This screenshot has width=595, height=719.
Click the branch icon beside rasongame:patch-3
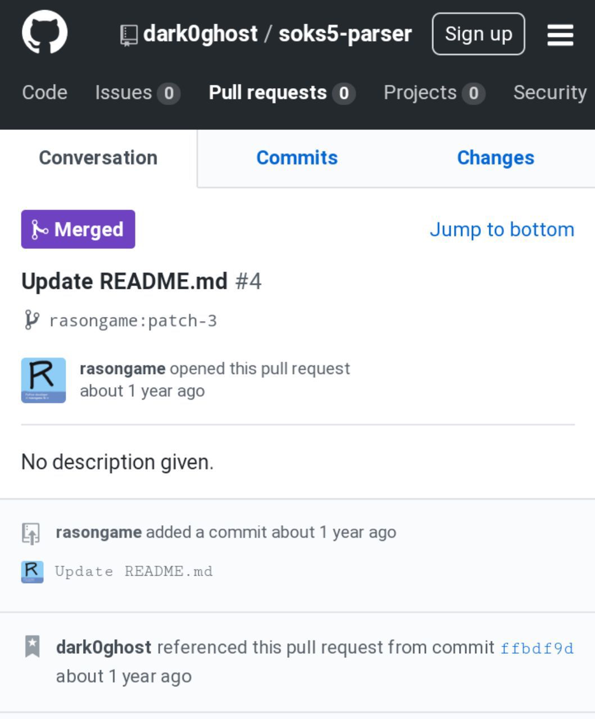[32, 320]
